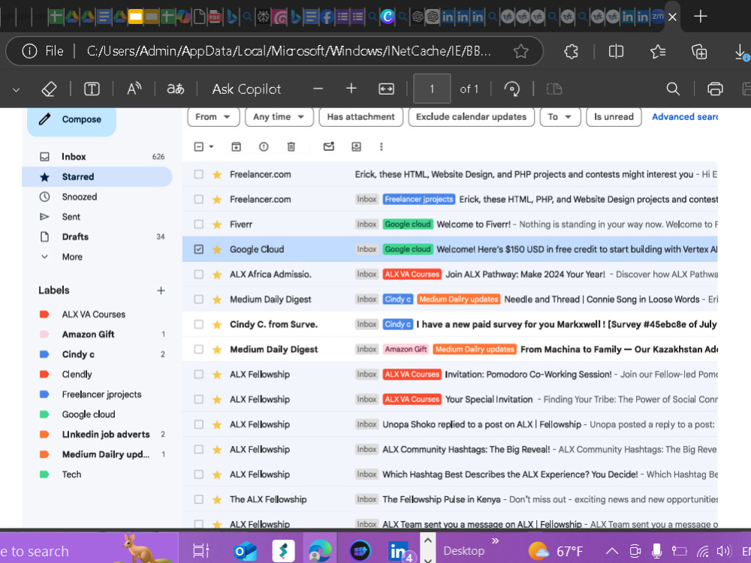
Task: Click Ask Copilot button
Action: click(x=246, y=89)
